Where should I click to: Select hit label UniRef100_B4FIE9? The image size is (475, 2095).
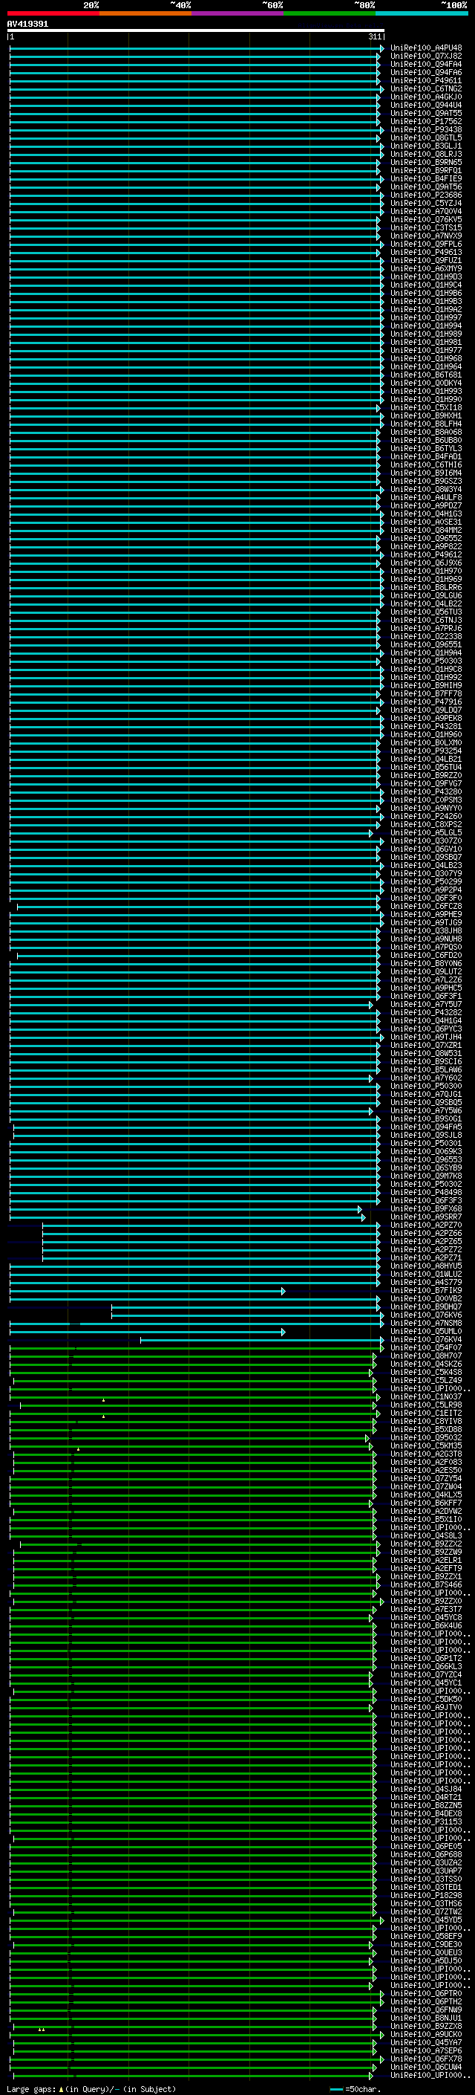pos(426,179)
